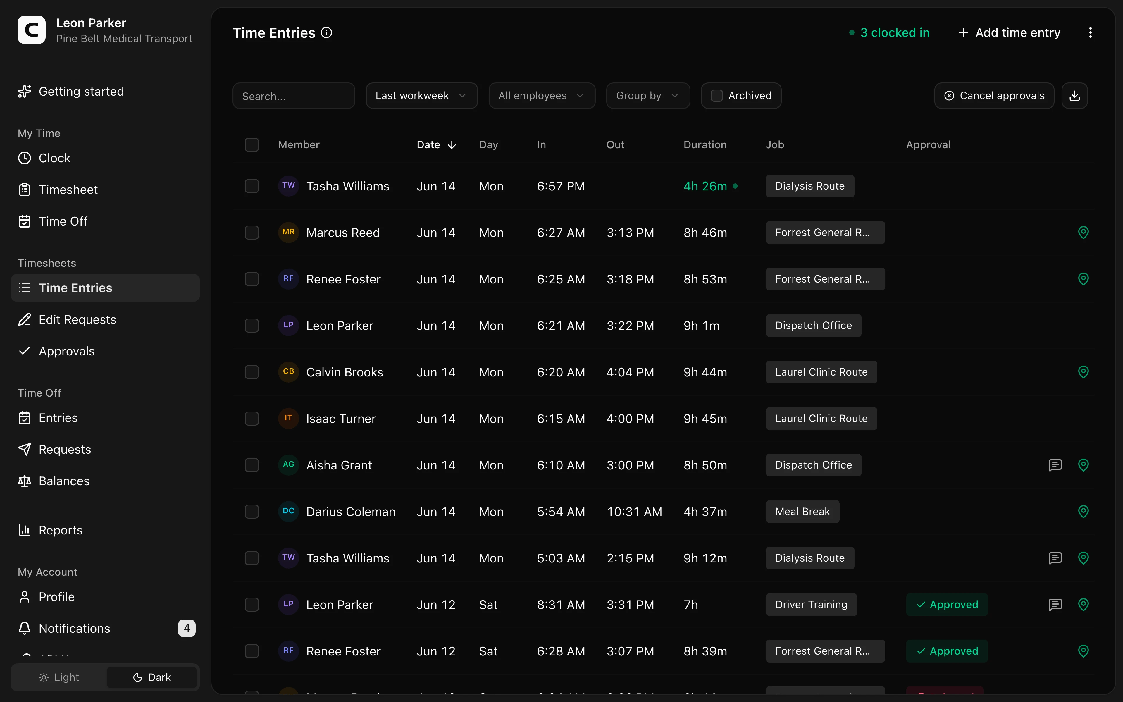Open Time Off Requests

click(x=105, y=450)
